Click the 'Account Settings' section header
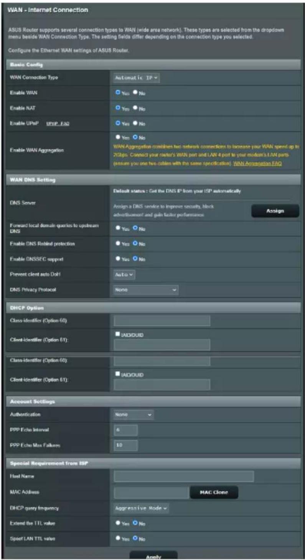Screen dimensions: 305x560 click(153, 402)
